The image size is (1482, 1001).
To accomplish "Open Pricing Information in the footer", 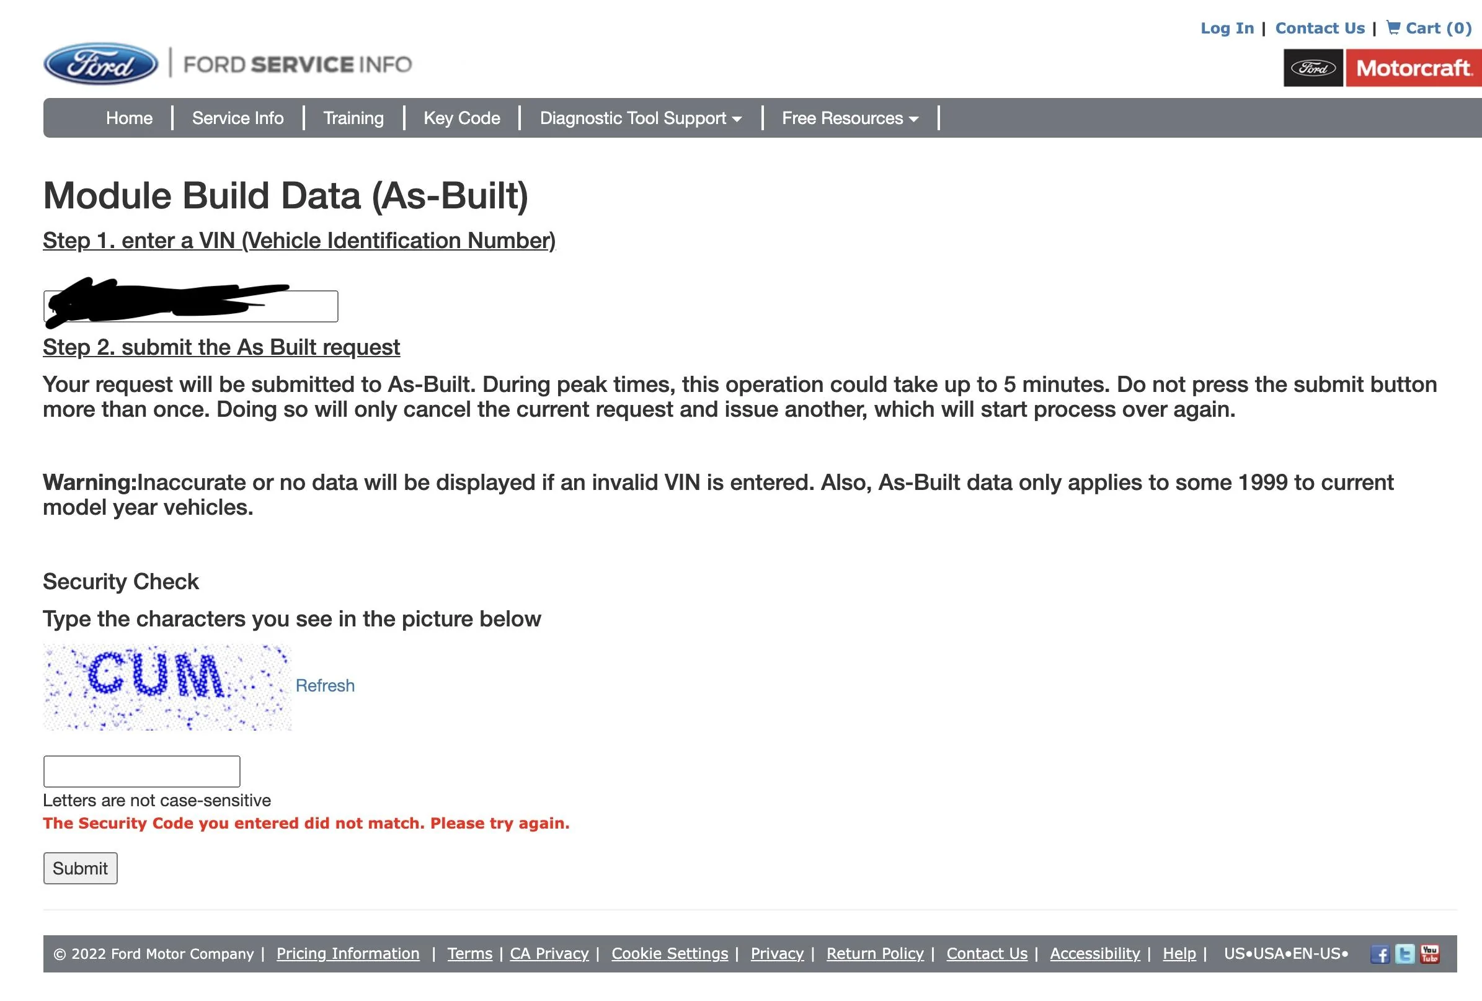I will coord(348,954).
